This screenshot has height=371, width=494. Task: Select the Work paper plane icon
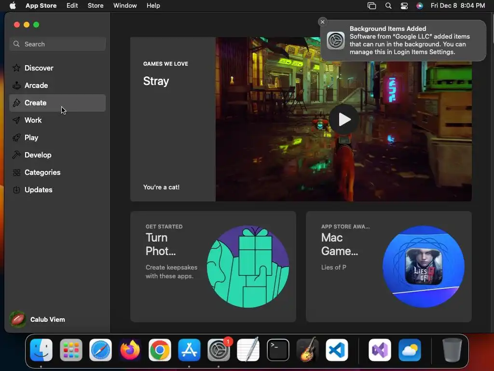point(16,120)
